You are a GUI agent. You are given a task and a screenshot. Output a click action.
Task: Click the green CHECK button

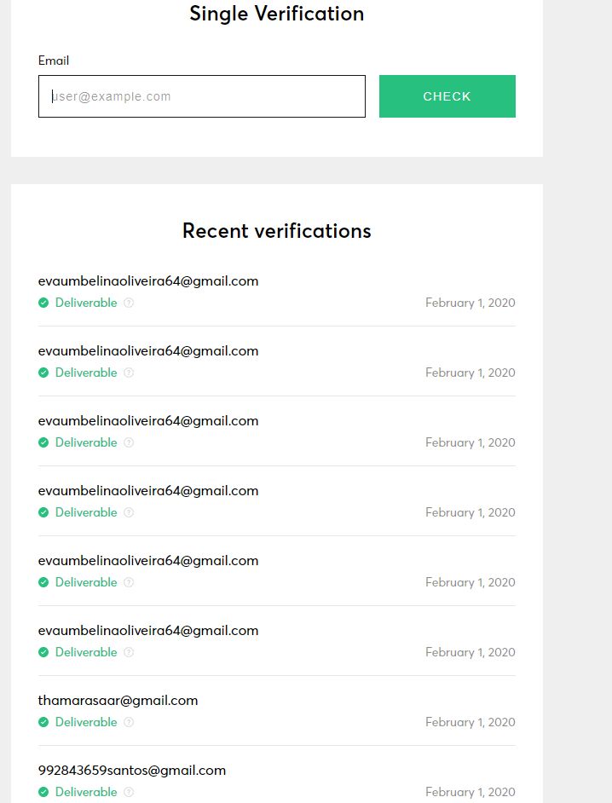(447, 96)
